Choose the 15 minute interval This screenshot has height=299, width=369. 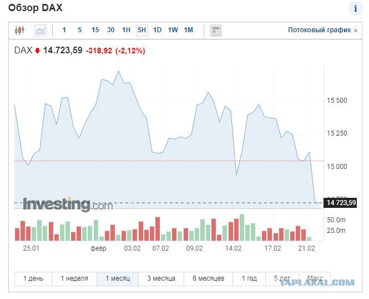click(95, 30)
